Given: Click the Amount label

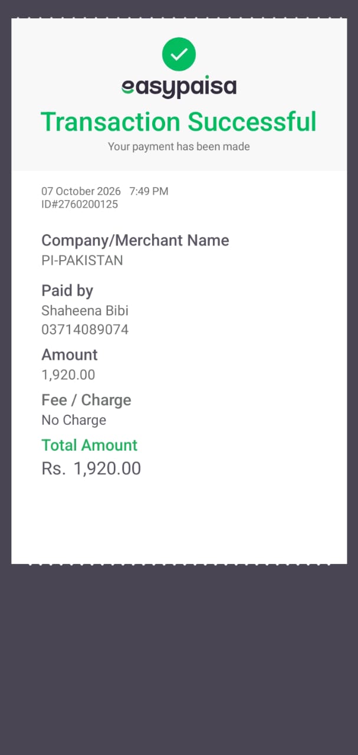Looking at the screenshot, I should pyautogui.click(x=70, y=355).
